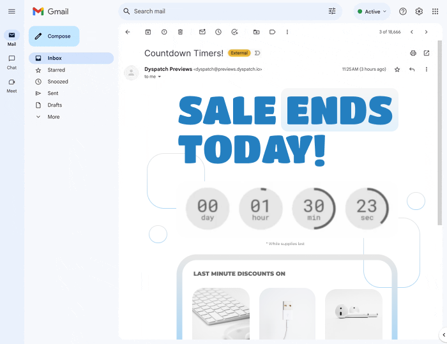
Task: Click 'LAST MINUTE DISCOUNTS ON' heading
Action: 239,274
